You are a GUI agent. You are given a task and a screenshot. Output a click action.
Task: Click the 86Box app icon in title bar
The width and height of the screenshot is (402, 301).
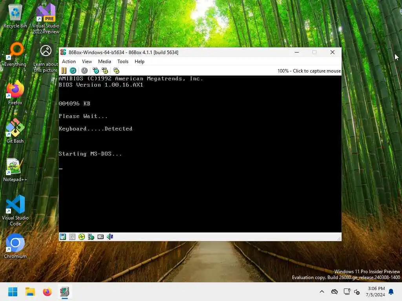click(63, 52)
